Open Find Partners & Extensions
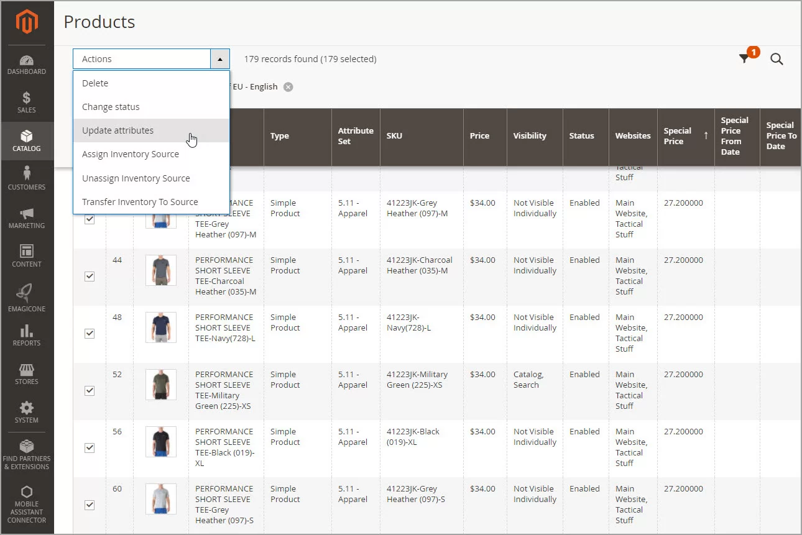The height and width of the screenshot is (535, 802). click(x=27, y=455)
